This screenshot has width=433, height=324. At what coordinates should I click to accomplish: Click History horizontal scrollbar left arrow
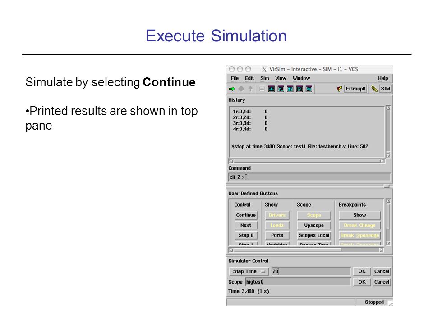231,162
